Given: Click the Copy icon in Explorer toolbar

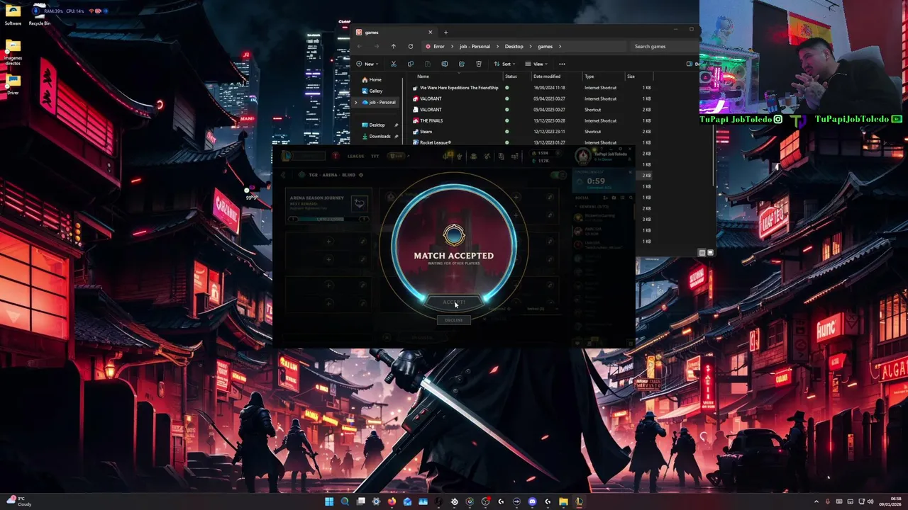Looking at the screenshot, I should coord(411,64).
